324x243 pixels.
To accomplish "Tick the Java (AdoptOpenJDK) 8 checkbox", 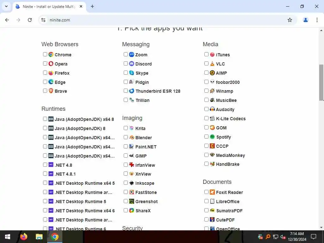I will coord(45,128).
